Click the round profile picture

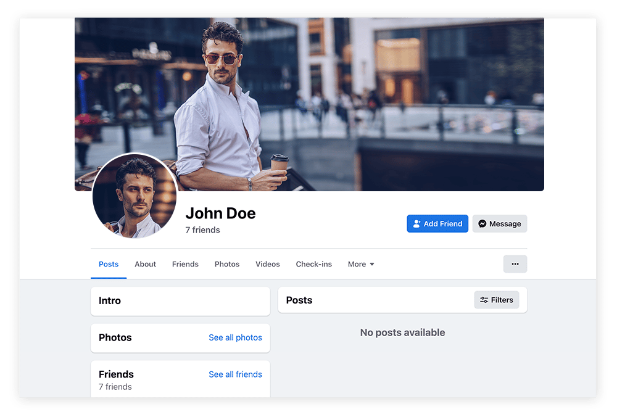pos(135,196)
